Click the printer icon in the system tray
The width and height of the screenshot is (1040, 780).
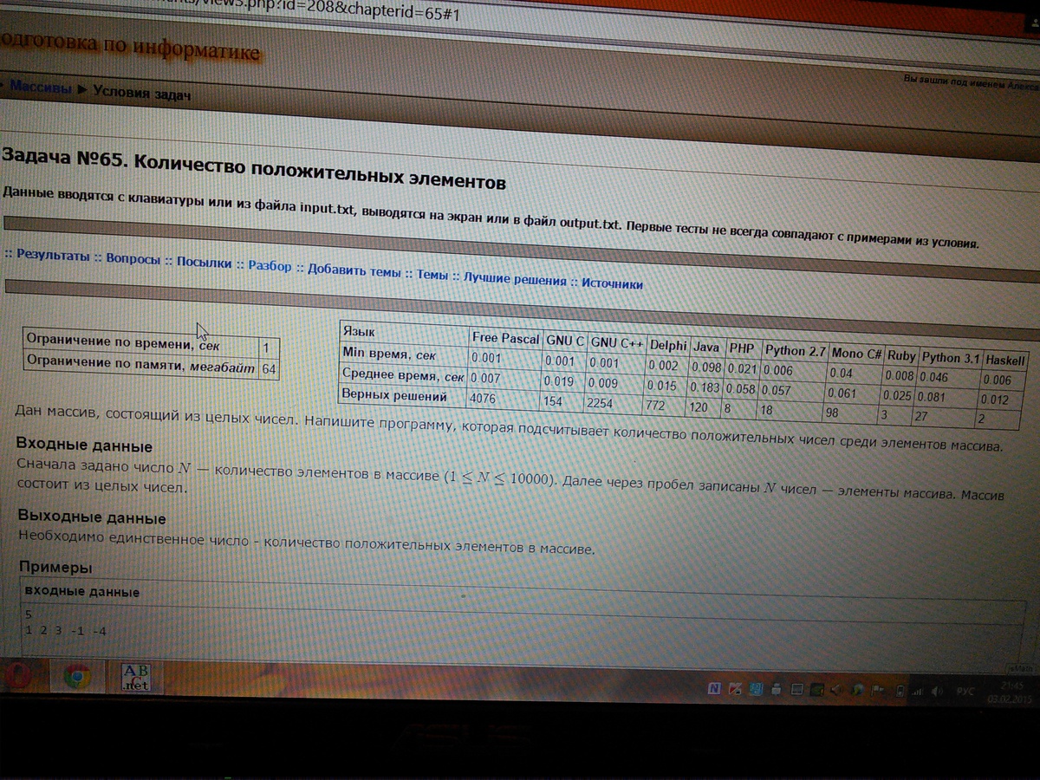click(776, 690)
